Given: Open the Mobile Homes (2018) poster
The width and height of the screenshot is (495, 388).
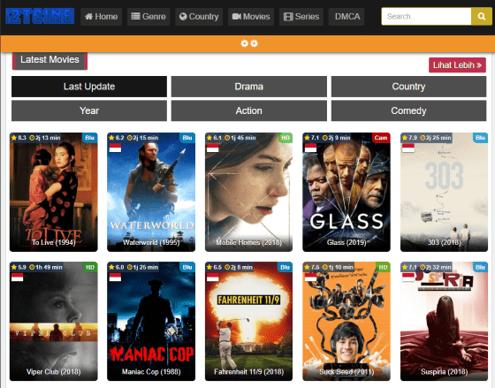Looking at the screenshot, I should (248, 192).
